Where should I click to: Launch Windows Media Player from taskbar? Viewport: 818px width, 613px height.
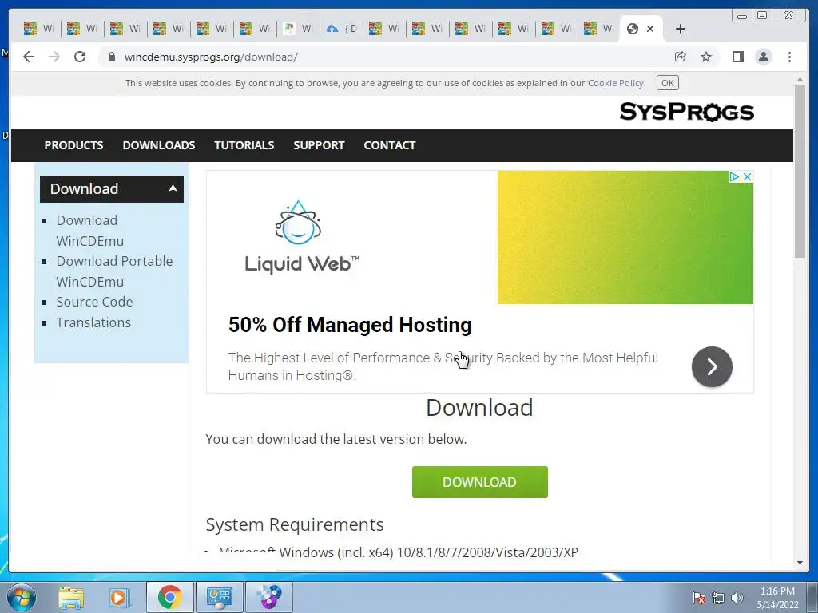pos(120,597)
